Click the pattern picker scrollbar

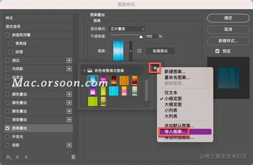[x=146, y=90]
